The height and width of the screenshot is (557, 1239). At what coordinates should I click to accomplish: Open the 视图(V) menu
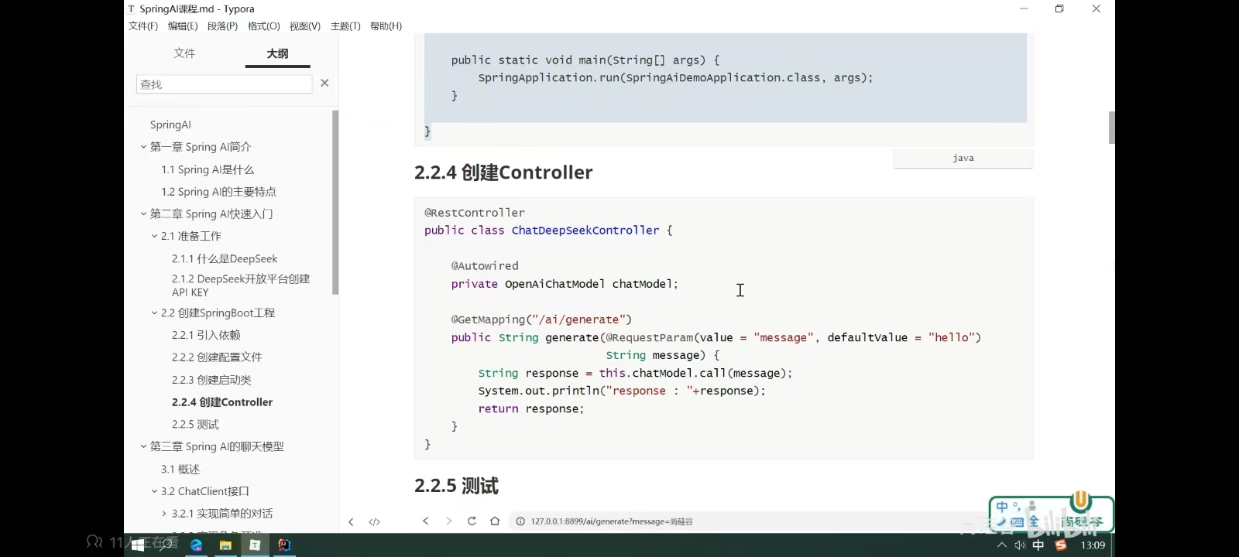(305, 26)
